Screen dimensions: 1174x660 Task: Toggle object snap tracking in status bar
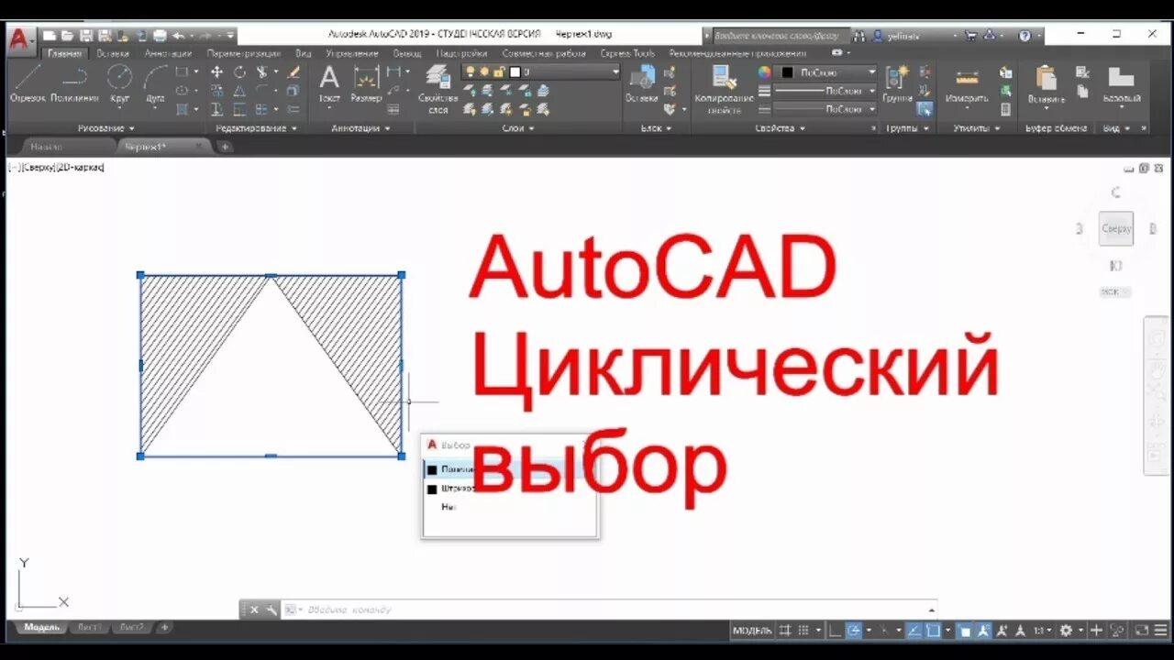pos(914,631)
